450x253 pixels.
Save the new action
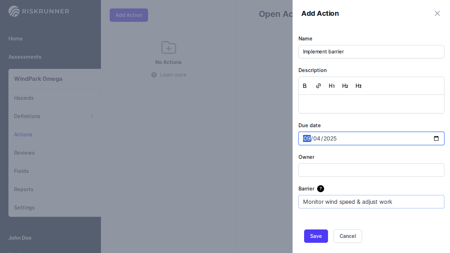(316, 236)
